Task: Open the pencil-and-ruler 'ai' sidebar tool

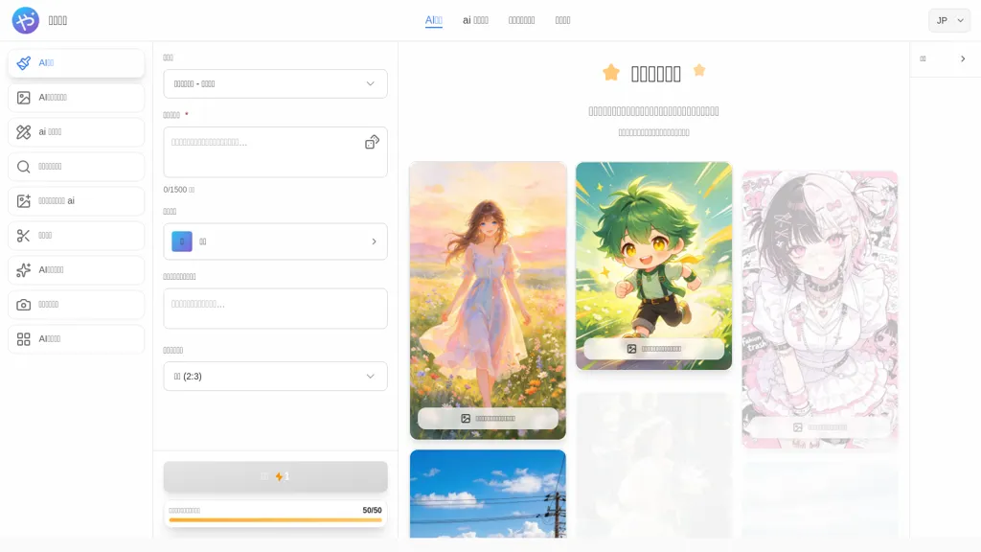Action: point(77,132)
